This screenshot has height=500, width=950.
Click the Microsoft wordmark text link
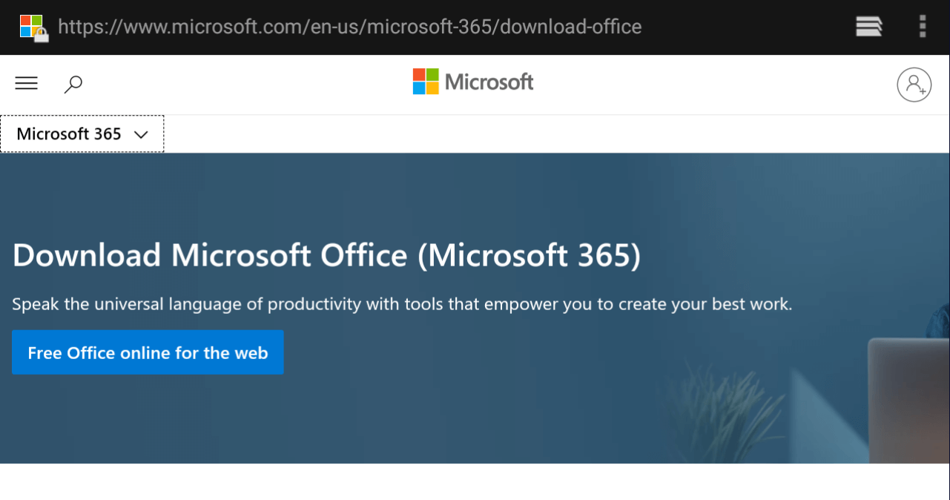click(488, 82)
